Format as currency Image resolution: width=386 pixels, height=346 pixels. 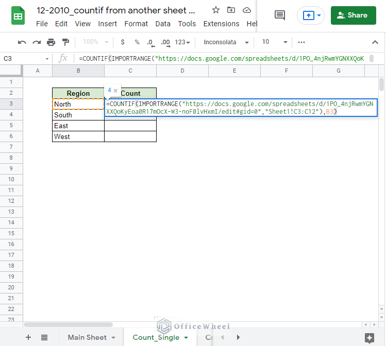click(x=123, y=42)
